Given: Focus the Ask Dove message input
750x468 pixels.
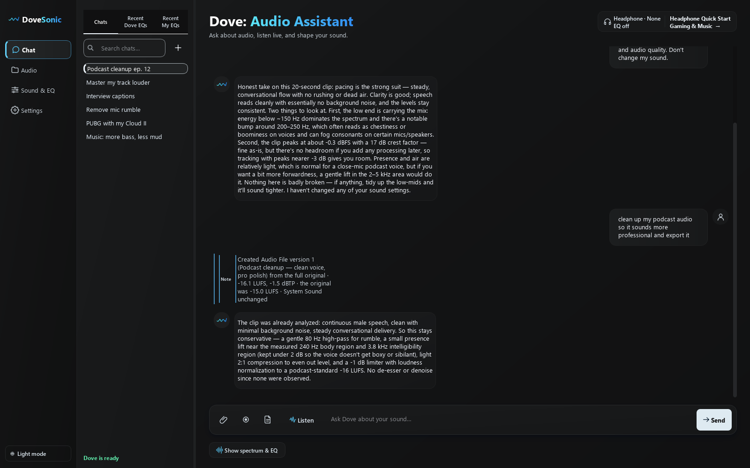Looking at the screenshot, I should 510,419.
